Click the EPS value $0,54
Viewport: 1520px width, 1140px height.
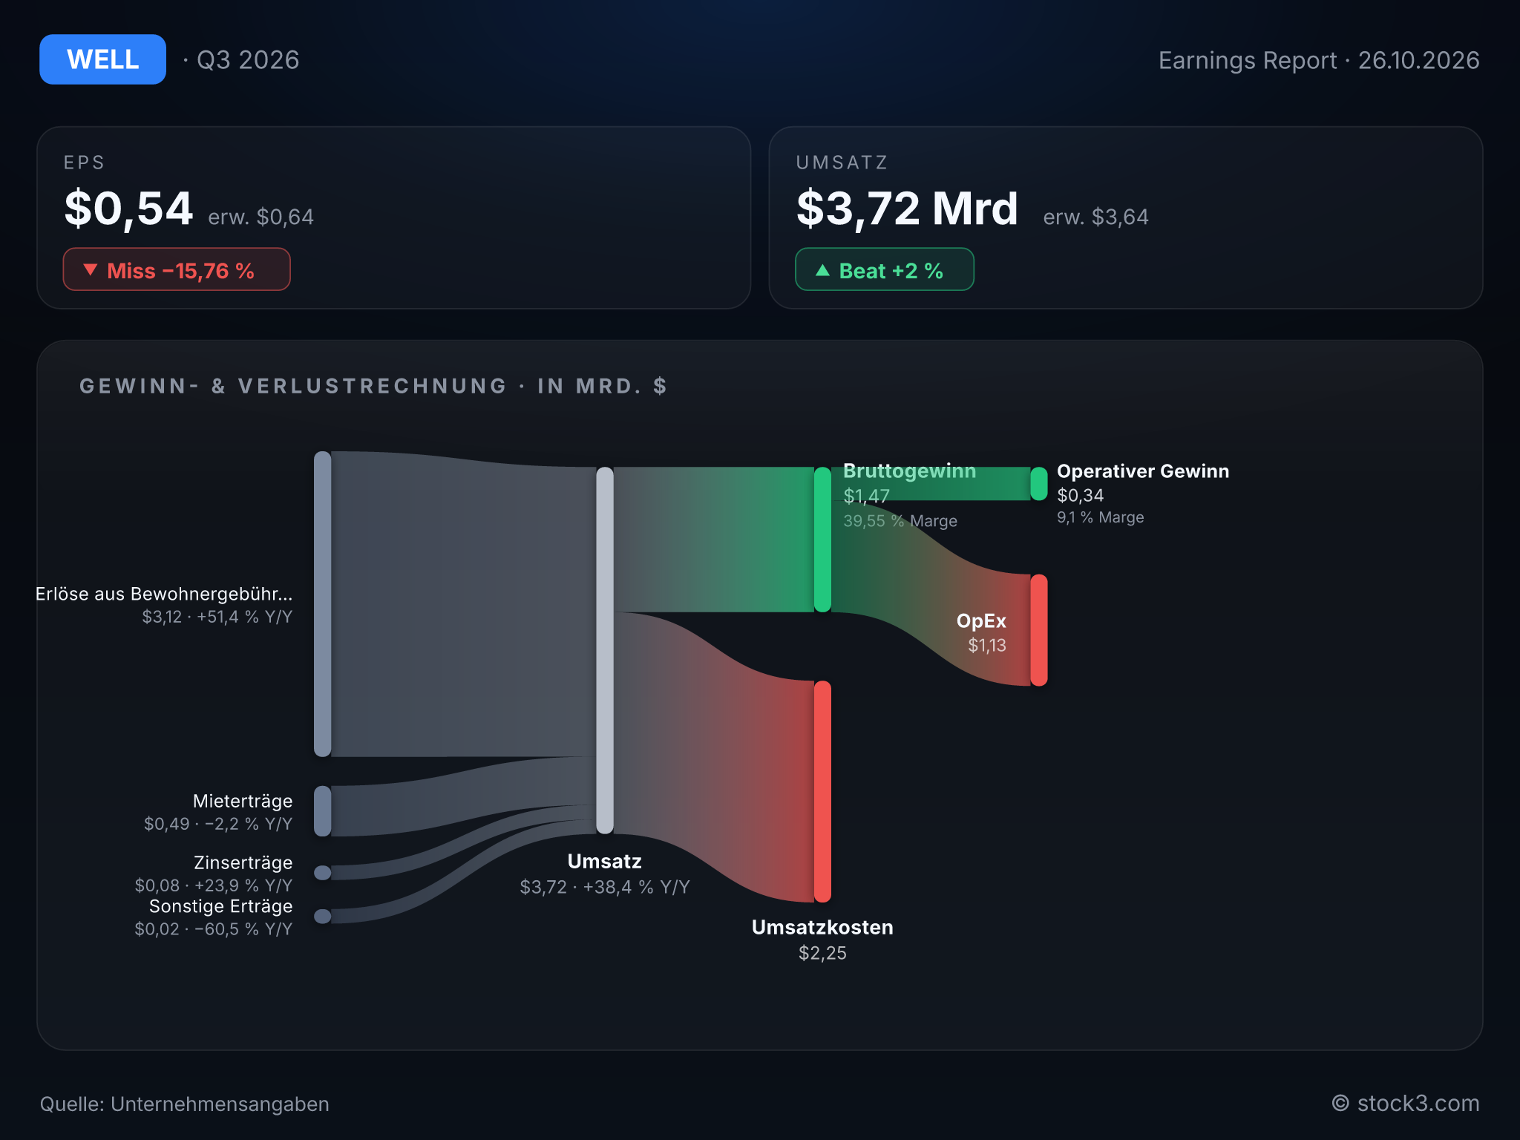pos(128,209)
